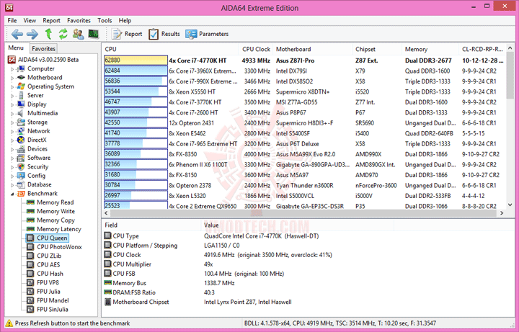Click the Network icon in the tree

21,131
